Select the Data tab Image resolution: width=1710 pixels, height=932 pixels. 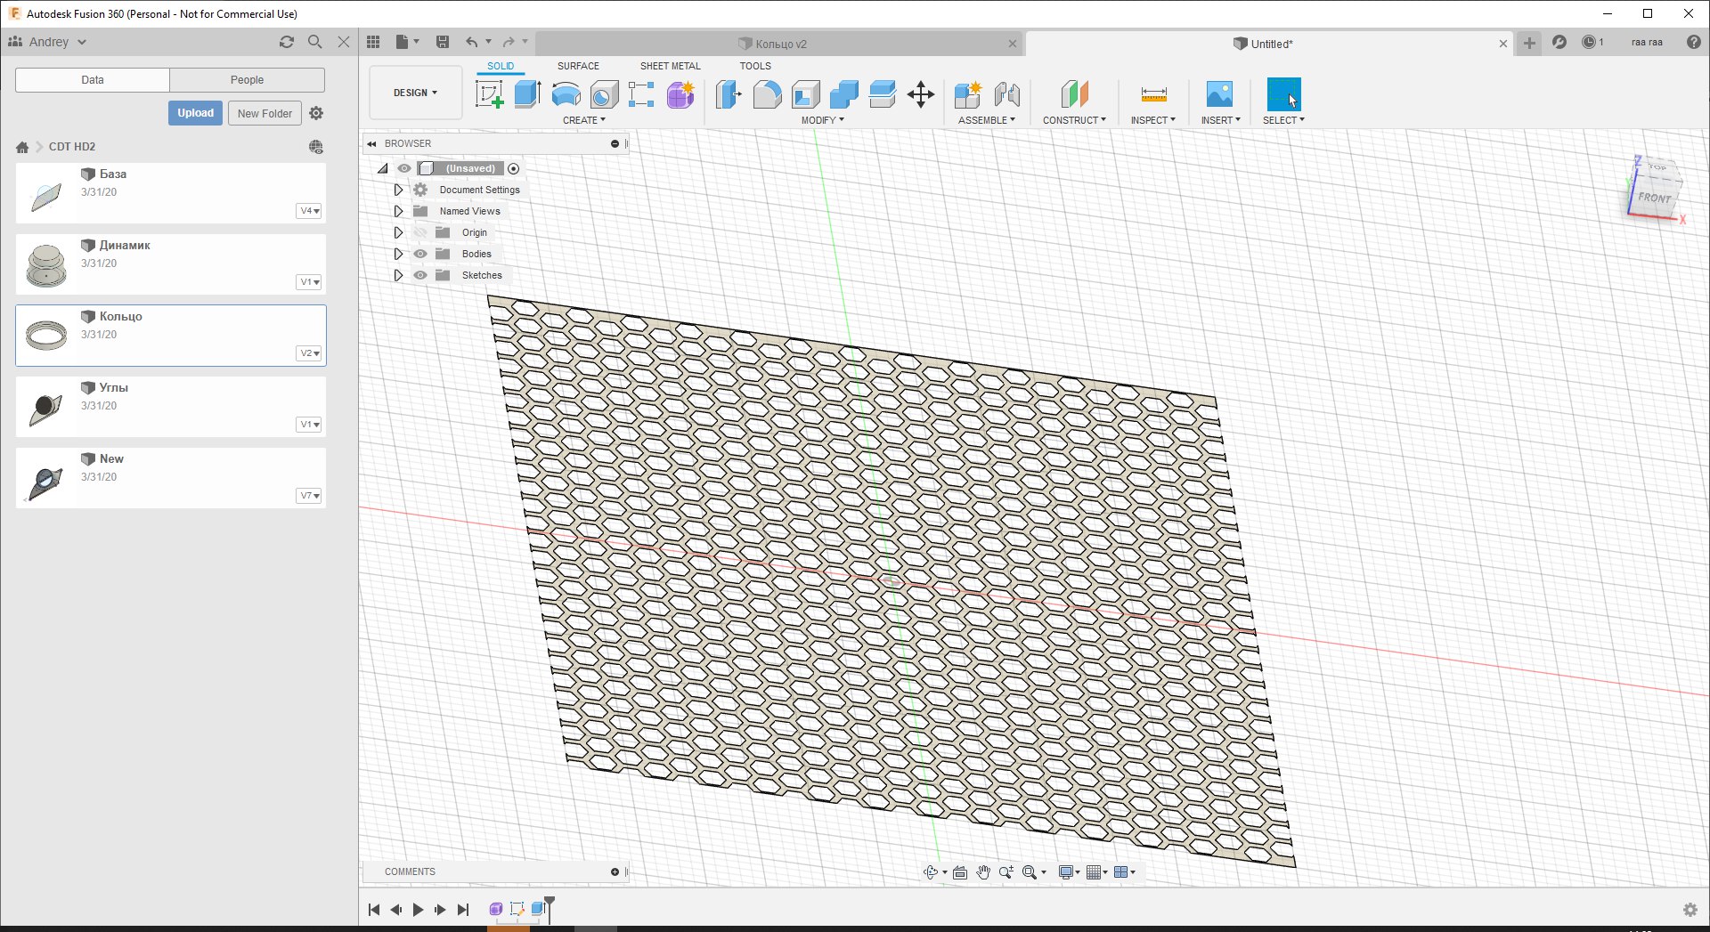[93, 80]
